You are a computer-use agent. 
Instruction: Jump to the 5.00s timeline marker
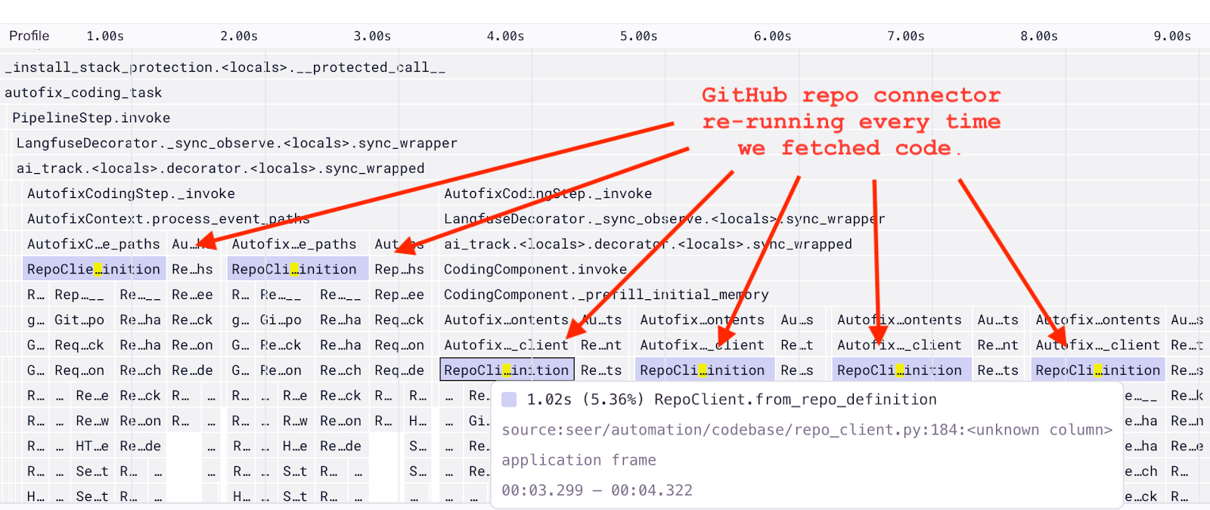coord(638,36)
